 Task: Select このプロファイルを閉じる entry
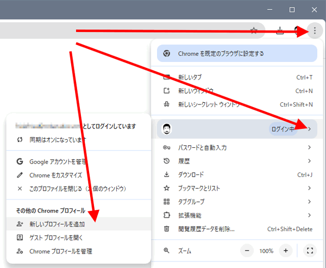(79, 189)
